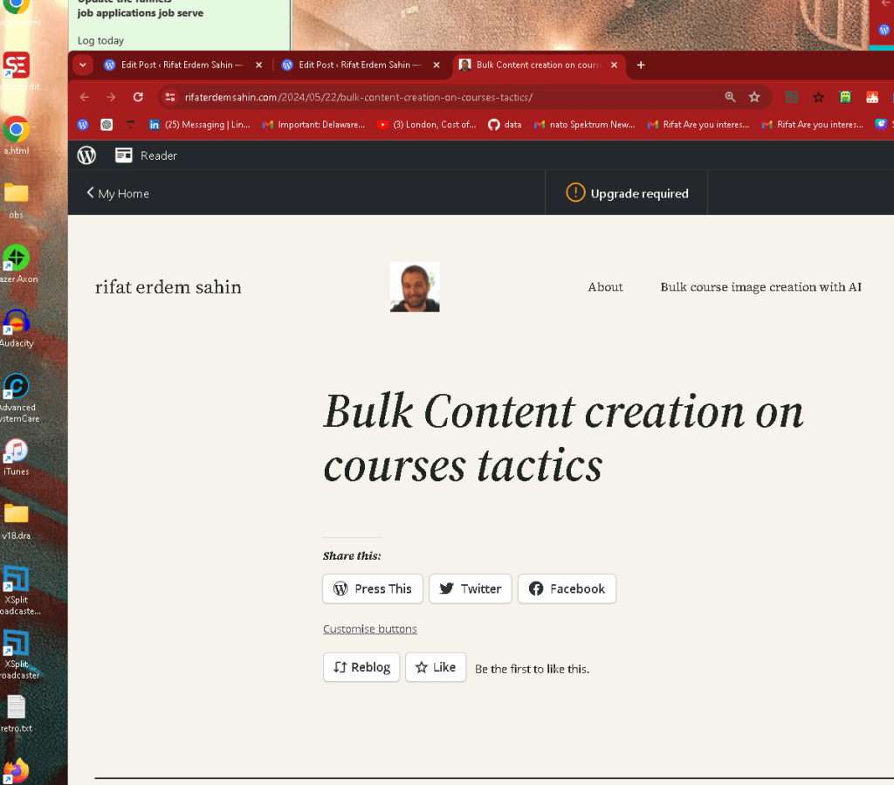This screenshot has width=894, height=785.
Task: Share the post on Twitter
Action: point(471,589)
